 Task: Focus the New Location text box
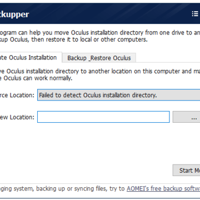(103, 117)
